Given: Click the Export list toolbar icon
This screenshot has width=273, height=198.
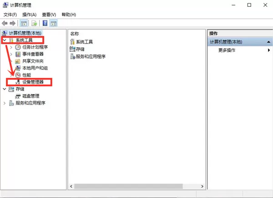Looking at the screenshot, I should (34, 23).
